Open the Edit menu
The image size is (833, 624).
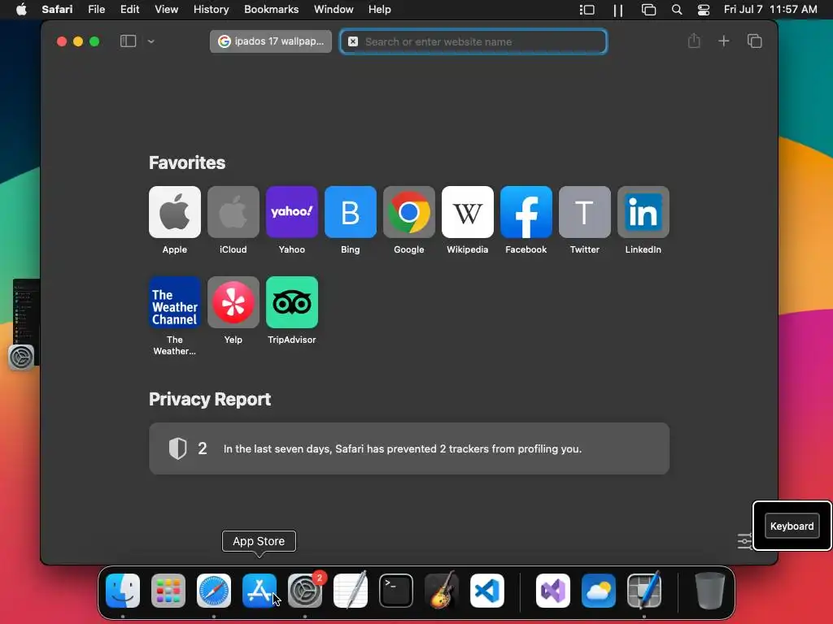click(129, 10)
